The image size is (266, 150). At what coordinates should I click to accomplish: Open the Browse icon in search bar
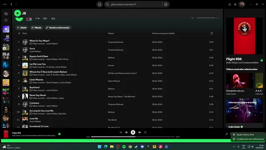coord(166,4)
